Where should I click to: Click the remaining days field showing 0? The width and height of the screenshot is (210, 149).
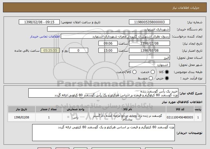point(79,51)
